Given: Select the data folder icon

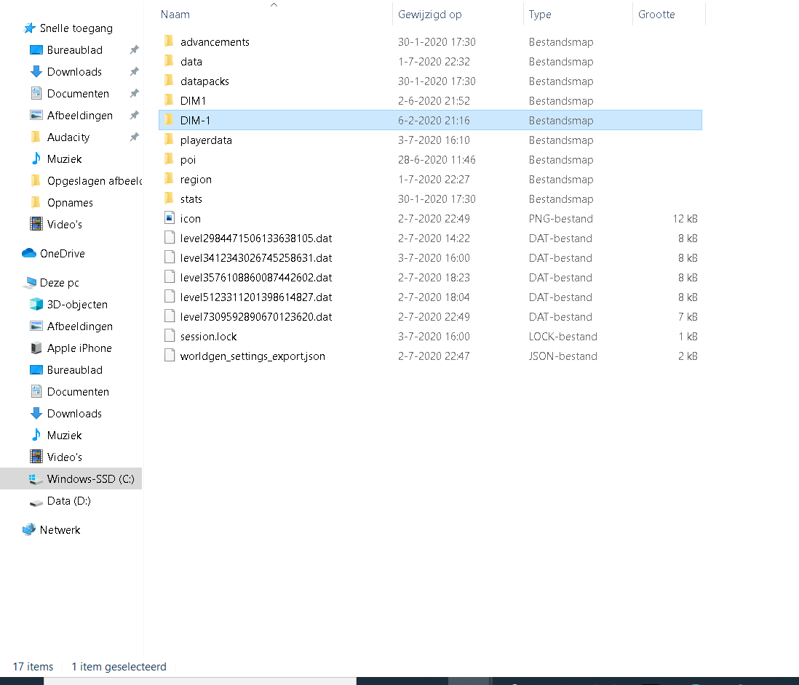Looking at the screenshot, I should pos(169,61).
